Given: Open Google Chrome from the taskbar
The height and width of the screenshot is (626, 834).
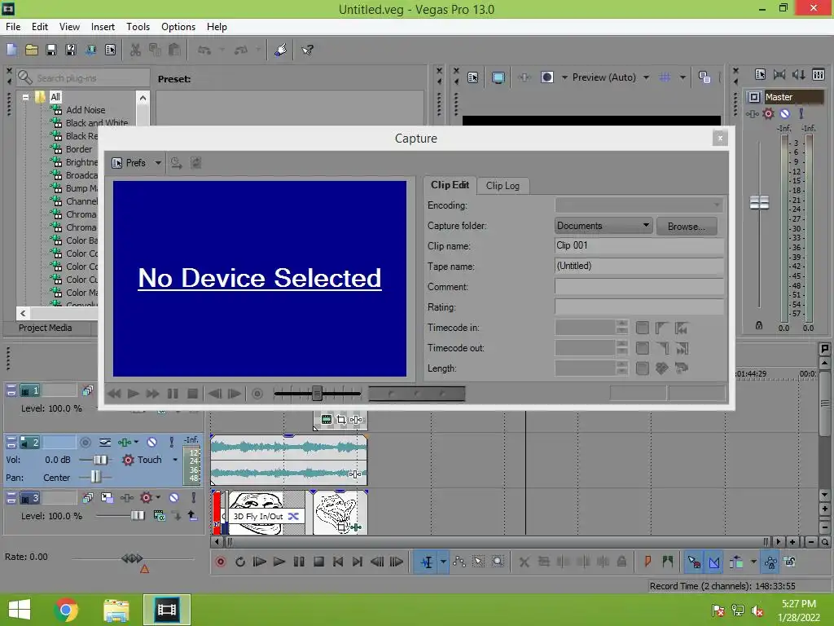Looking at the screenshot, I should [x=66, y=610].
